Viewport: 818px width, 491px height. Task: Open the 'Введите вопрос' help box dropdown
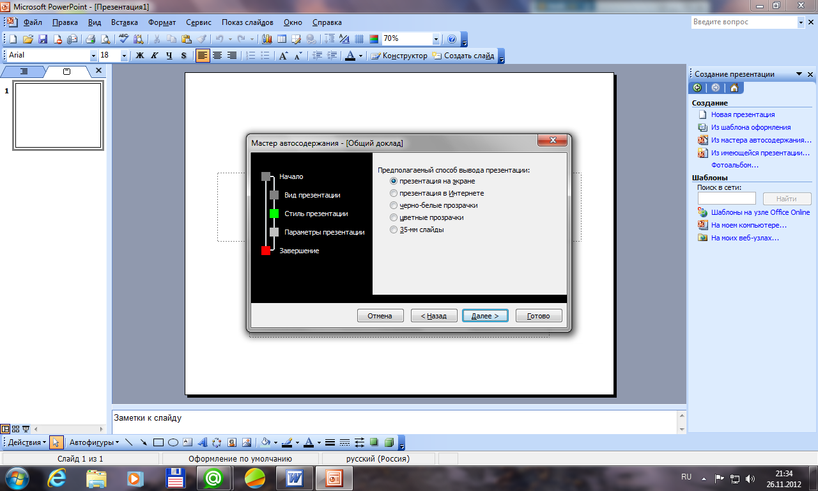coord(801,22)
